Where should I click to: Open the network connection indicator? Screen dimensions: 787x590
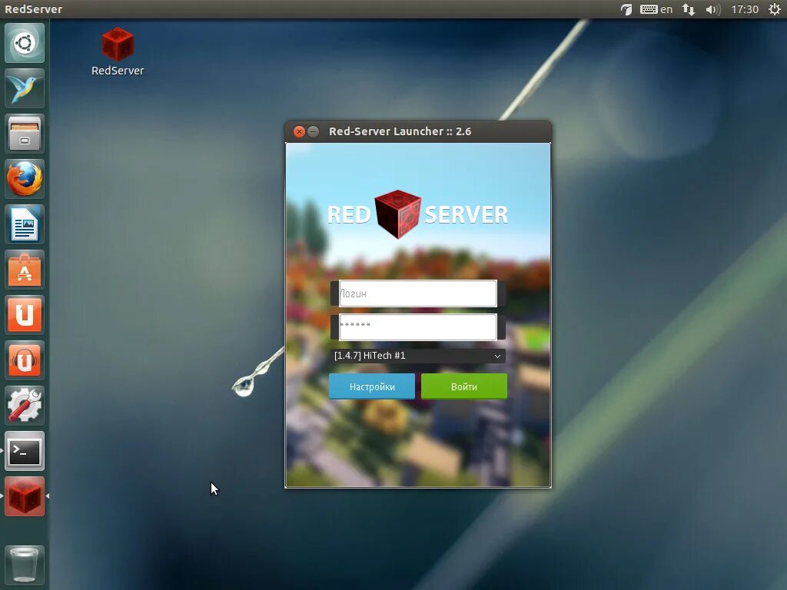point(689,9)
